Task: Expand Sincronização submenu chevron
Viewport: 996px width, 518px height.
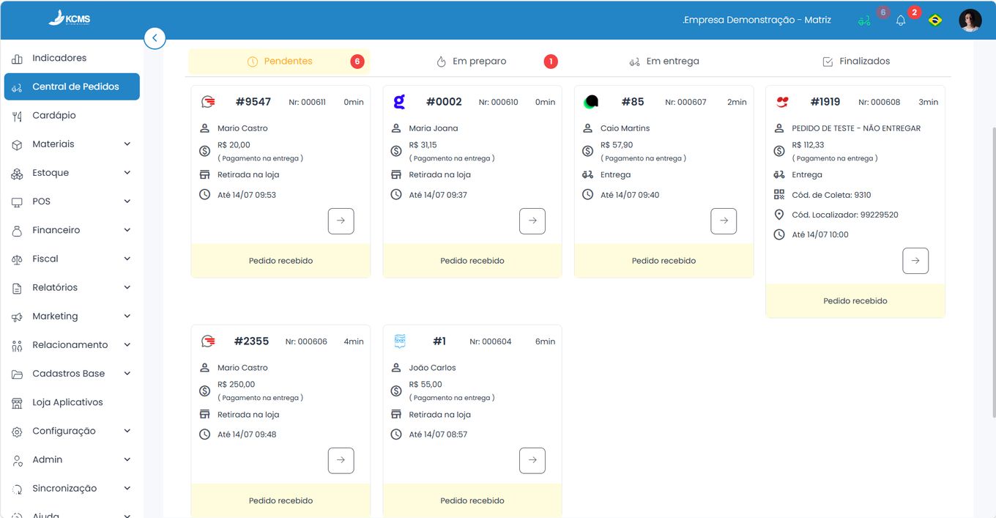Action: pos(127,489)
